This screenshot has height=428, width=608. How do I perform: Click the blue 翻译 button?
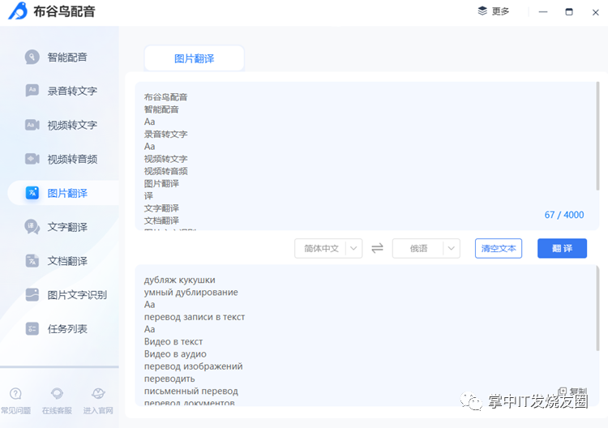pos(562,249)
